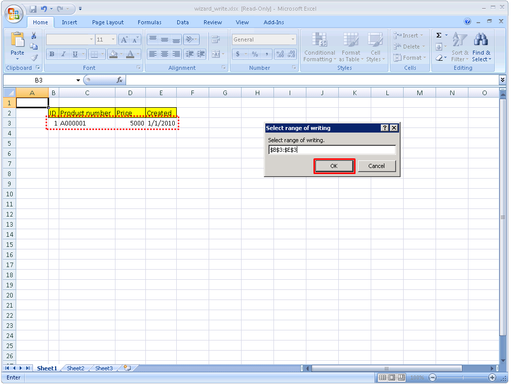Image resolution: width=511 pixels, height=384 pixels.
Task: Open the font size dropdown
Action: [x=114, y=39]
